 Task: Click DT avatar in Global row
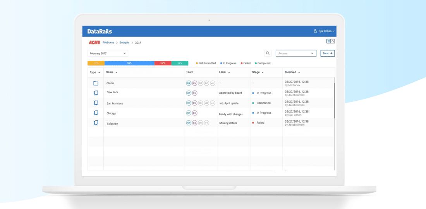(201, 83)
